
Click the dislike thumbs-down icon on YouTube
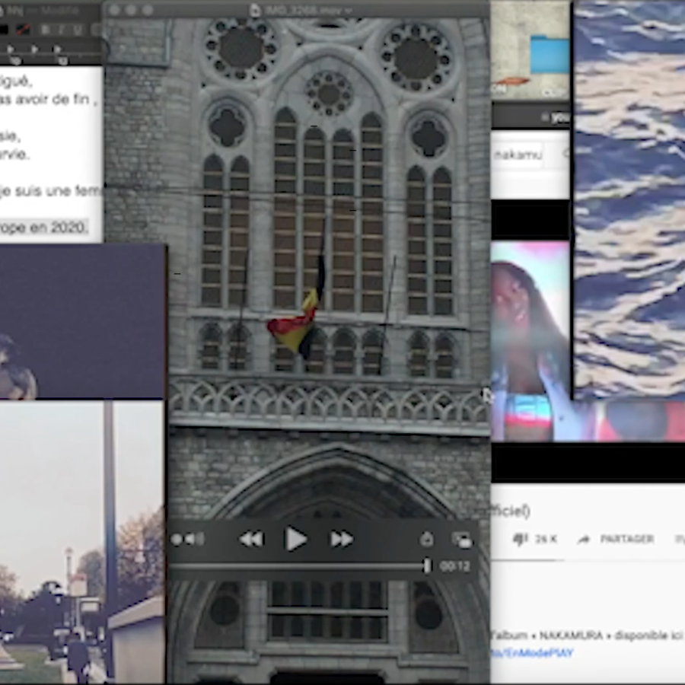(x=521, y=539)
